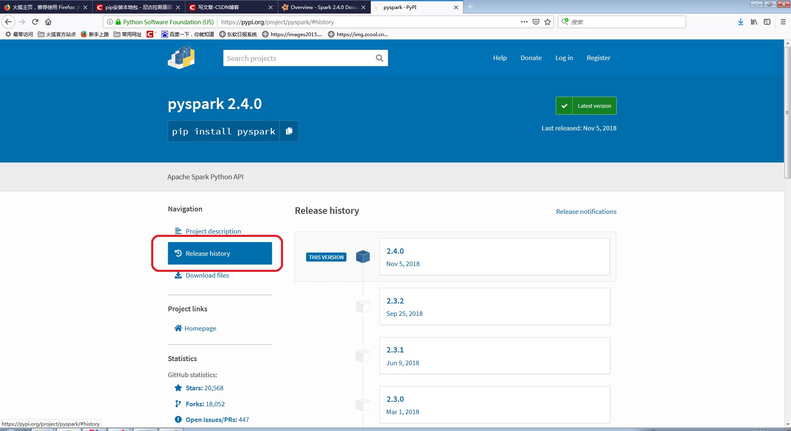Open the '火狐官方站点' bookmark folder
Image resolution: width=791 pixels, height=431 pixels.
(57, 34)
